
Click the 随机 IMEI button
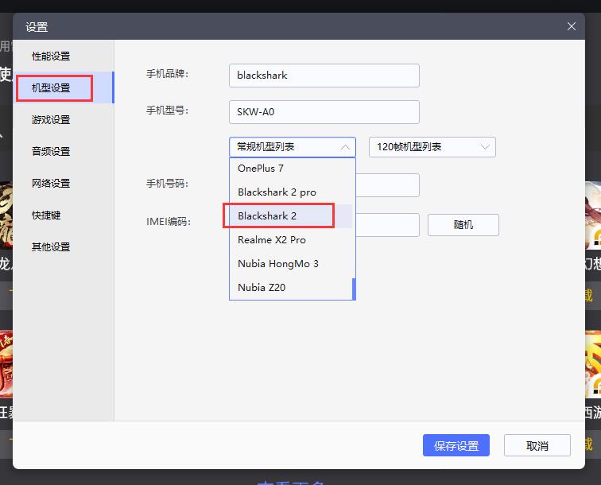pos(463,225)
